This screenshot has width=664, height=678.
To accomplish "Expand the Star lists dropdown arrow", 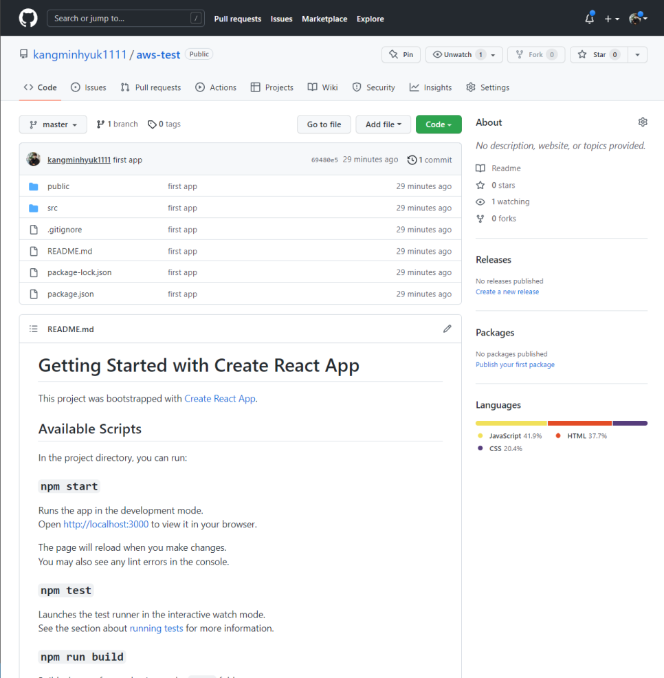I will click(637, 54).
